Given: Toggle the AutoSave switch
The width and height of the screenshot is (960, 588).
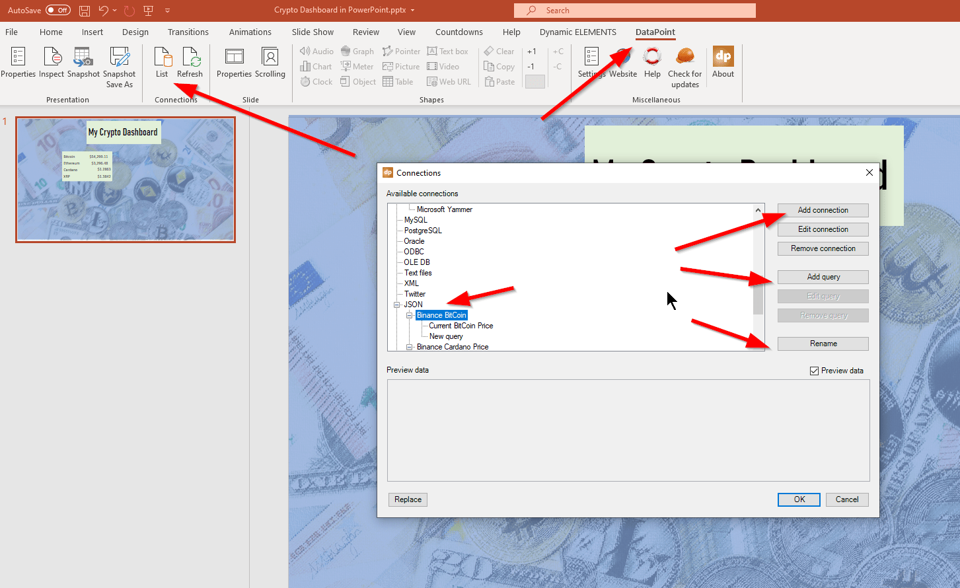Looking at the screenshot, I should point(58,10).
